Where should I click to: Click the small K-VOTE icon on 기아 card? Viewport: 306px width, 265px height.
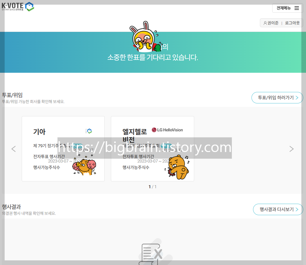tap(89, 131)
